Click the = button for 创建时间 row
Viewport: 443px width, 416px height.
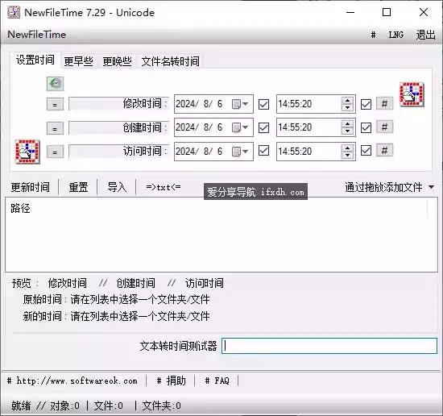(55, 128)
